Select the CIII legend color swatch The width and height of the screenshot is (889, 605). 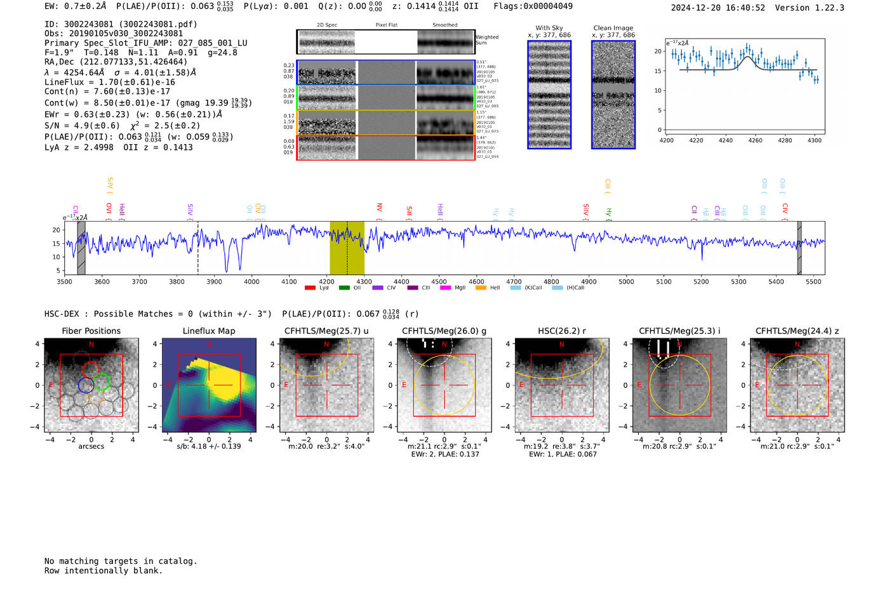pyautogui.click(x=413, y=288)
